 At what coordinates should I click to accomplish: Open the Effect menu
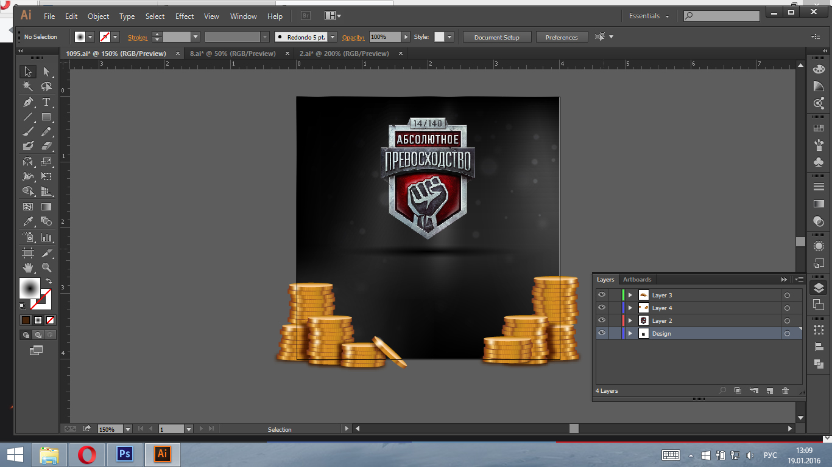185,16
